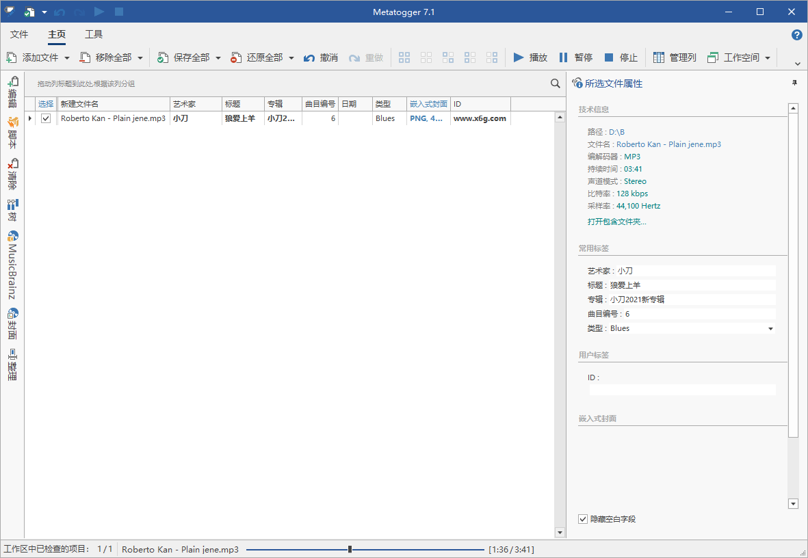Open the 还原全部 dropdown arrow
This screenshot has width=808, height=558.
(x=291, y=57)
